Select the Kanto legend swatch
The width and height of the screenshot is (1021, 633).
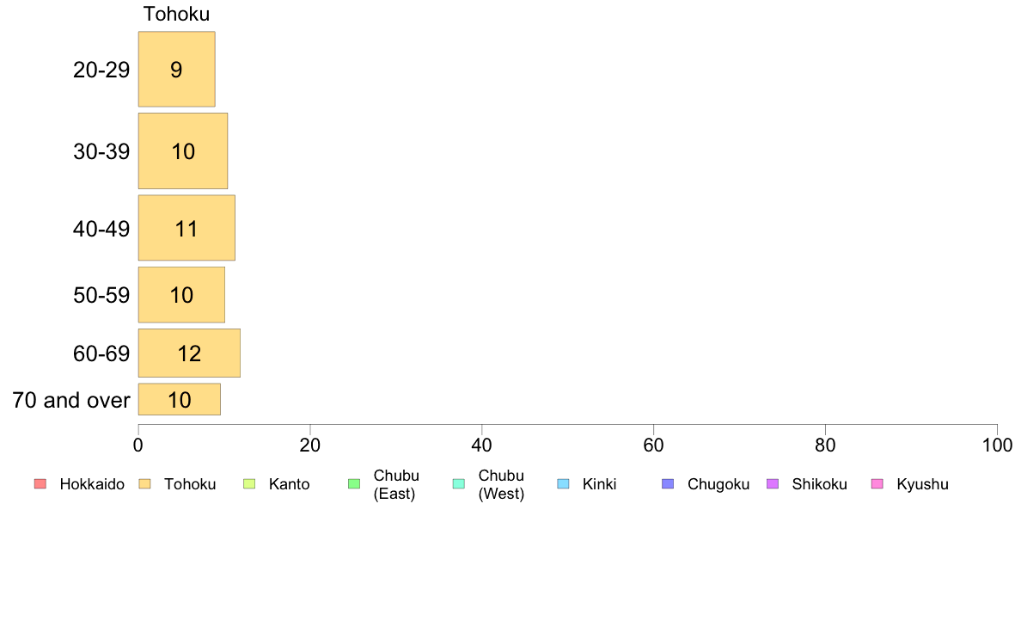click(249, 483)
